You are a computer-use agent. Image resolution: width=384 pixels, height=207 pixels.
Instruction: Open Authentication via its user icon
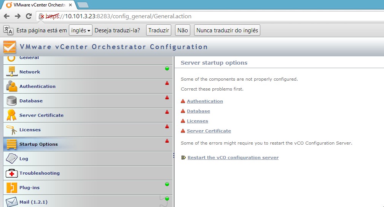(12, 86)
